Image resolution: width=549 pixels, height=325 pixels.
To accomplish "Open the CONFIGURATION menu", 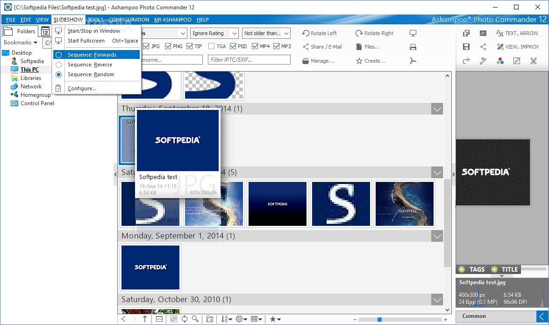I will (128, 20).
